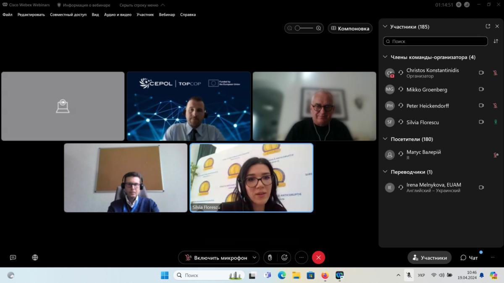The width and height of the screenshot is (504, 283).
Task: Click the taskbar Поиск search box
Action: click(x=209, y=275)
